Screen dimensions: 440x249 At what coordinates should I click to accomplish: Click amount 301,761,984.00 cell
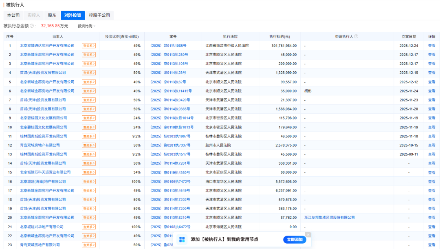(284, 46)
